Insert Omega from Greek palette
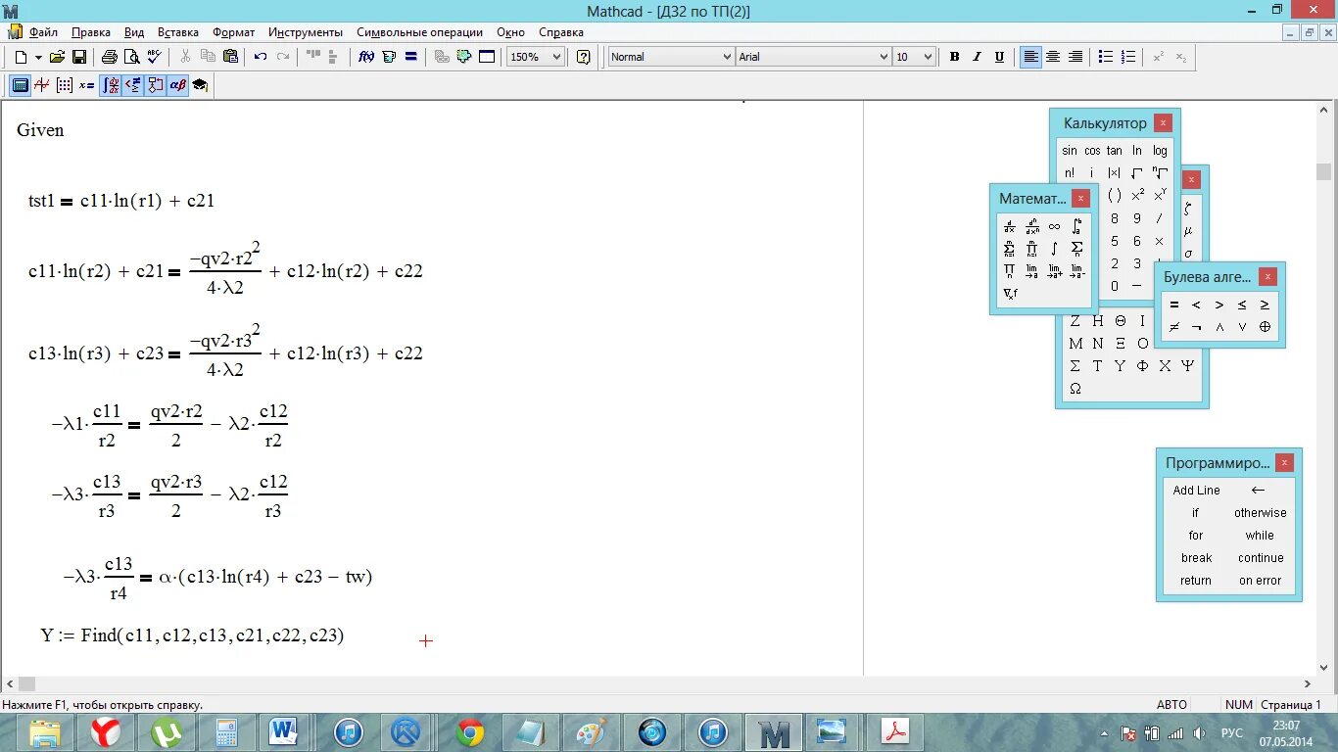 [x=1075, y=389]
